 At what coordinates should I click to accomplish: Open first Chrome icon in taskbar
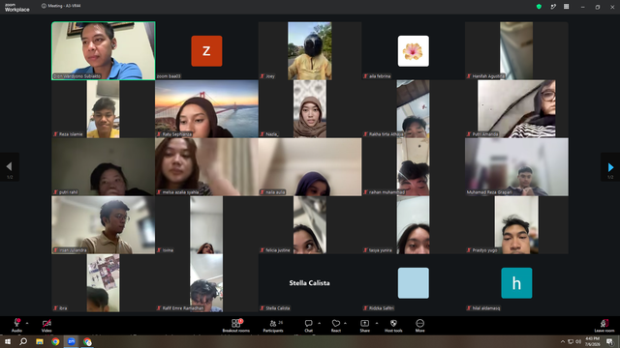pos(55,341)
